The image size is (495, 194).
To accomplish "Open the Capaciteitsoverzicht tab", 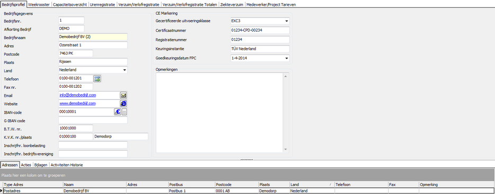I will pyautogui.click(x=70, y=5).
